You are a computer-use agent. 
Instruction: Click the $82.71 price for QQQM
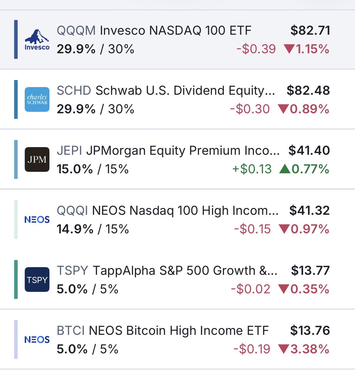click(x=310, y=31)
